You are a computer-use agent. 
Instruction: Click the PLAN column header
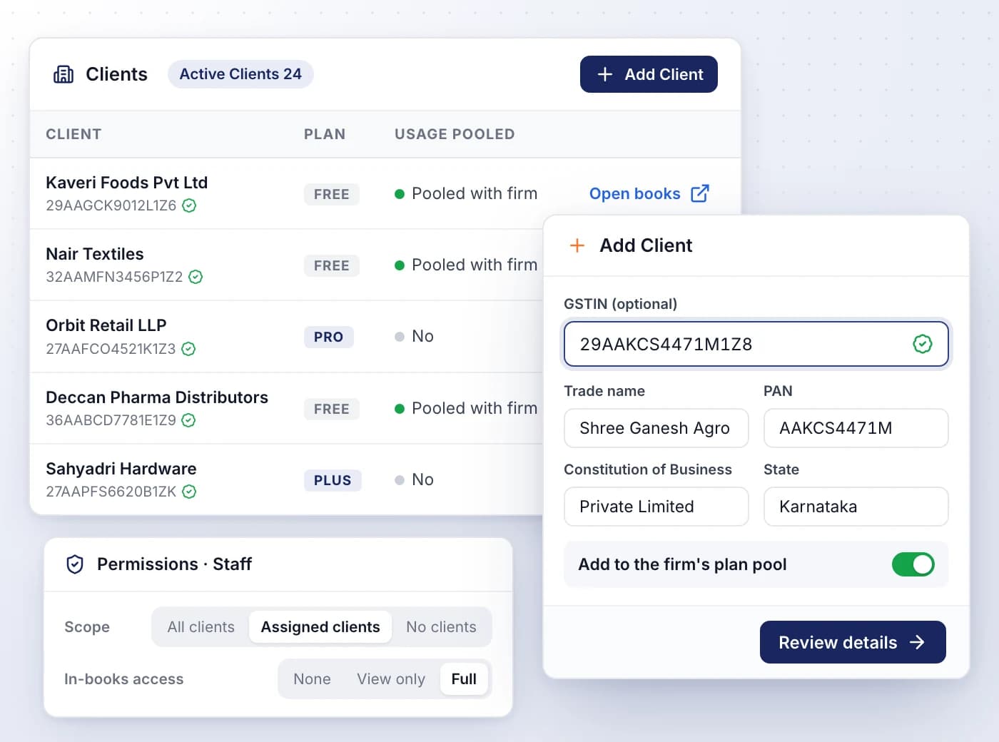point(325,134)
